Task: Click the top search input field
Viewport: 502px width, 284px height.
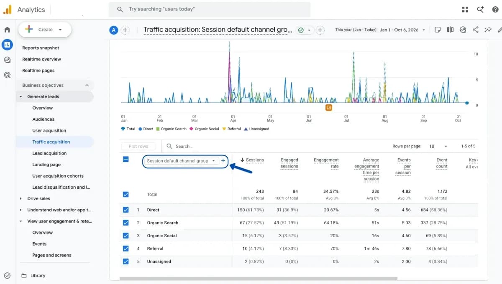Action: click(210, 9)
